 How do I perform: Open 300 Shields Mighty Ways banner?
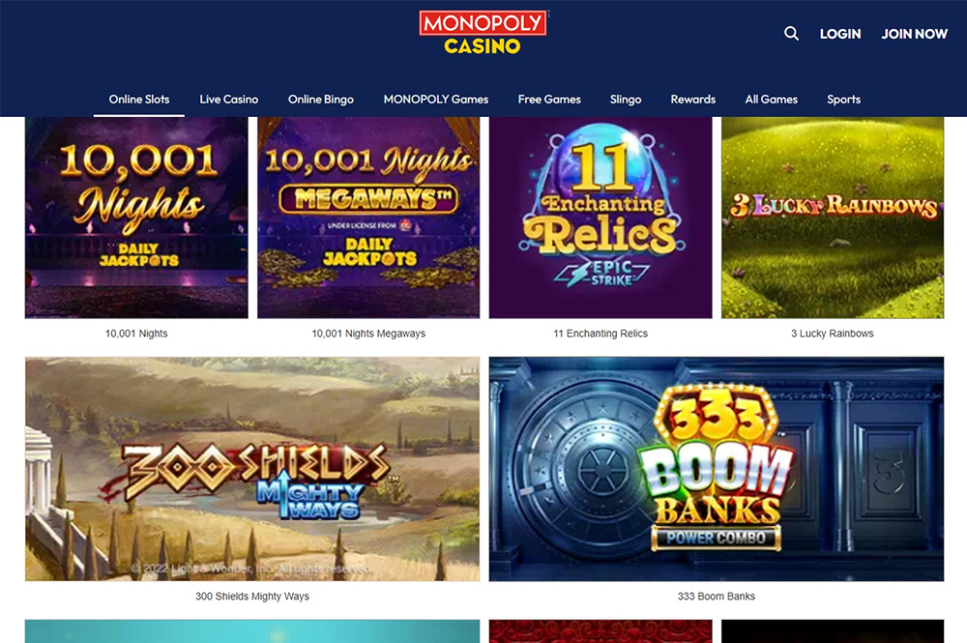(x=252, y=469)
